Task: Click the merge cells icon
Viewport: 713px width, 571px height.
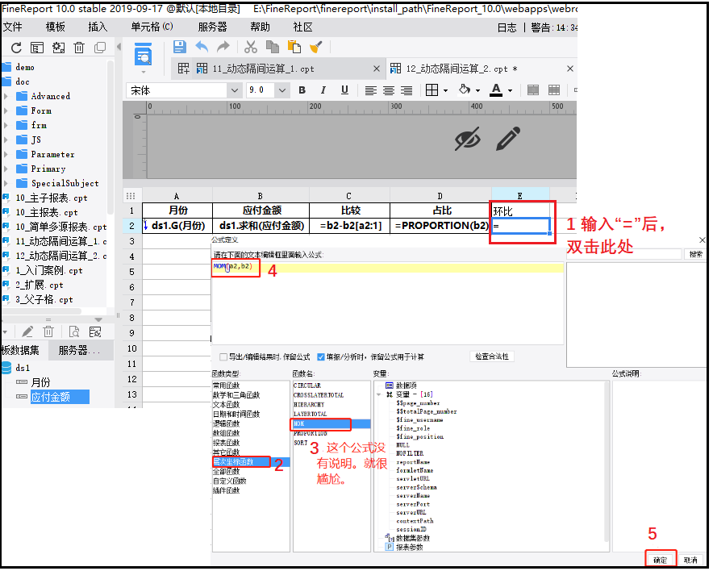Action: click(533, 90)
